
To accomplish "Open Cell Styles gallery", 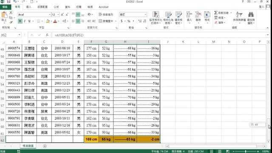I will [178, 18].
